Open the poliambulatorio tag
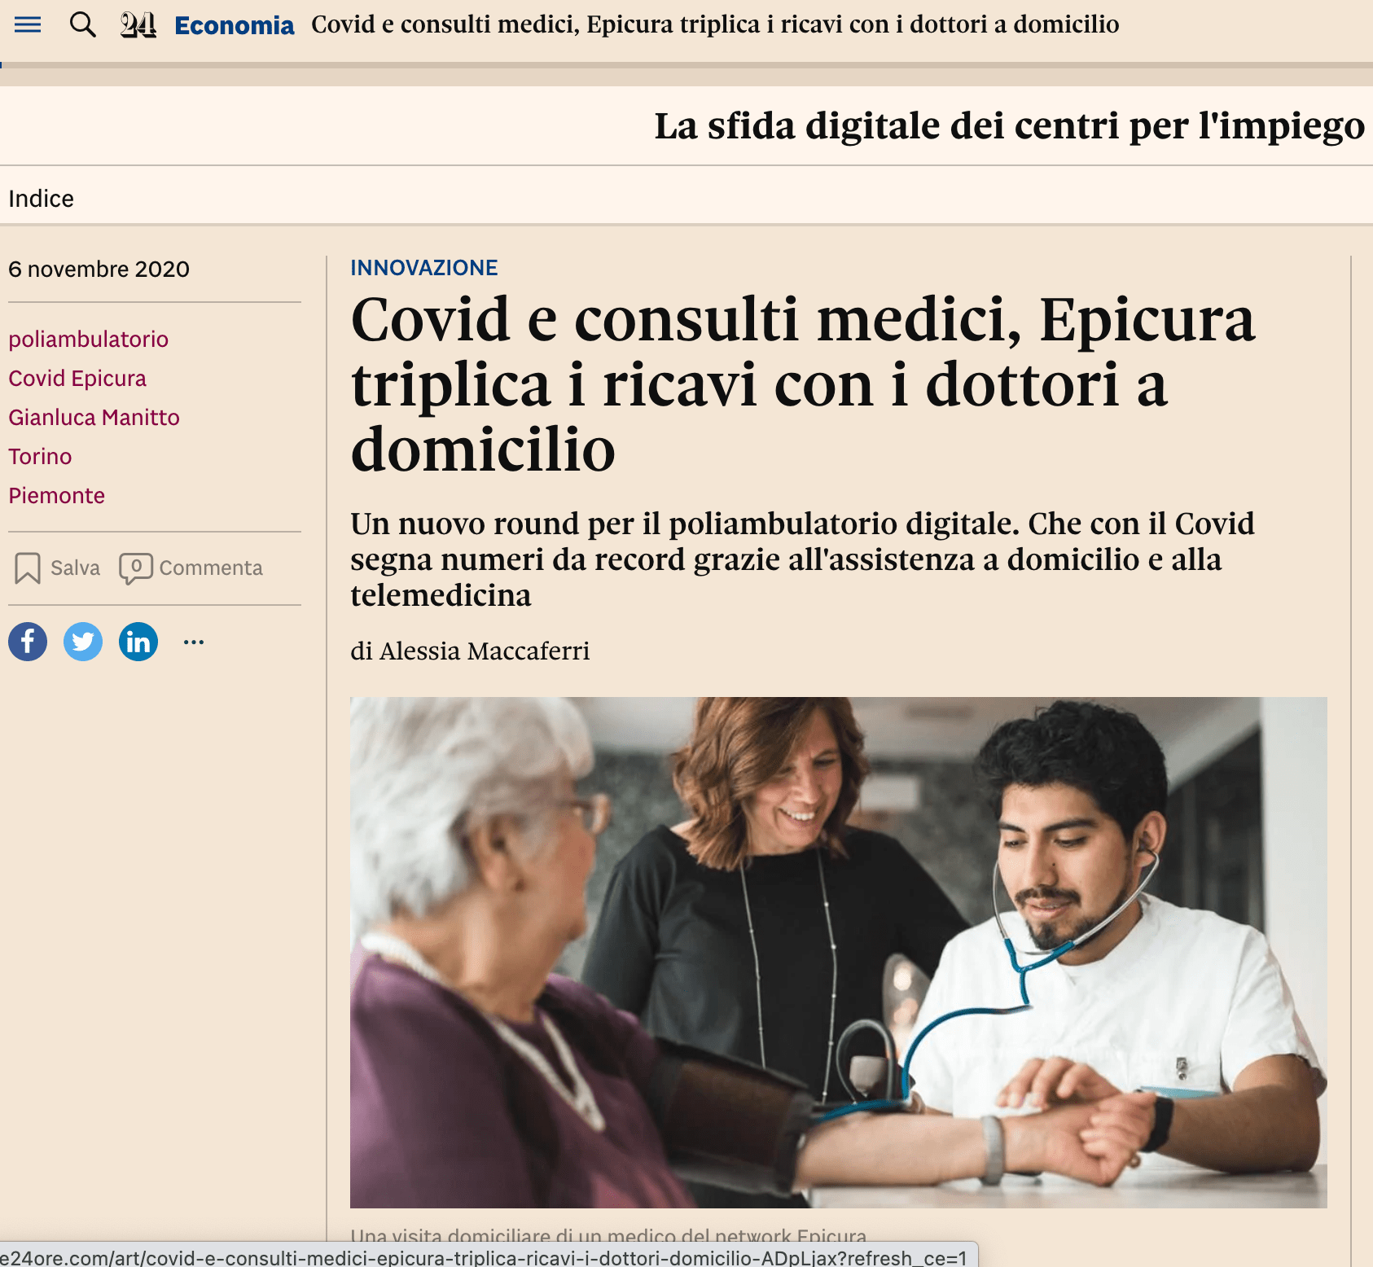Viewport: 1373px width, 1267px height. point(89,339)
